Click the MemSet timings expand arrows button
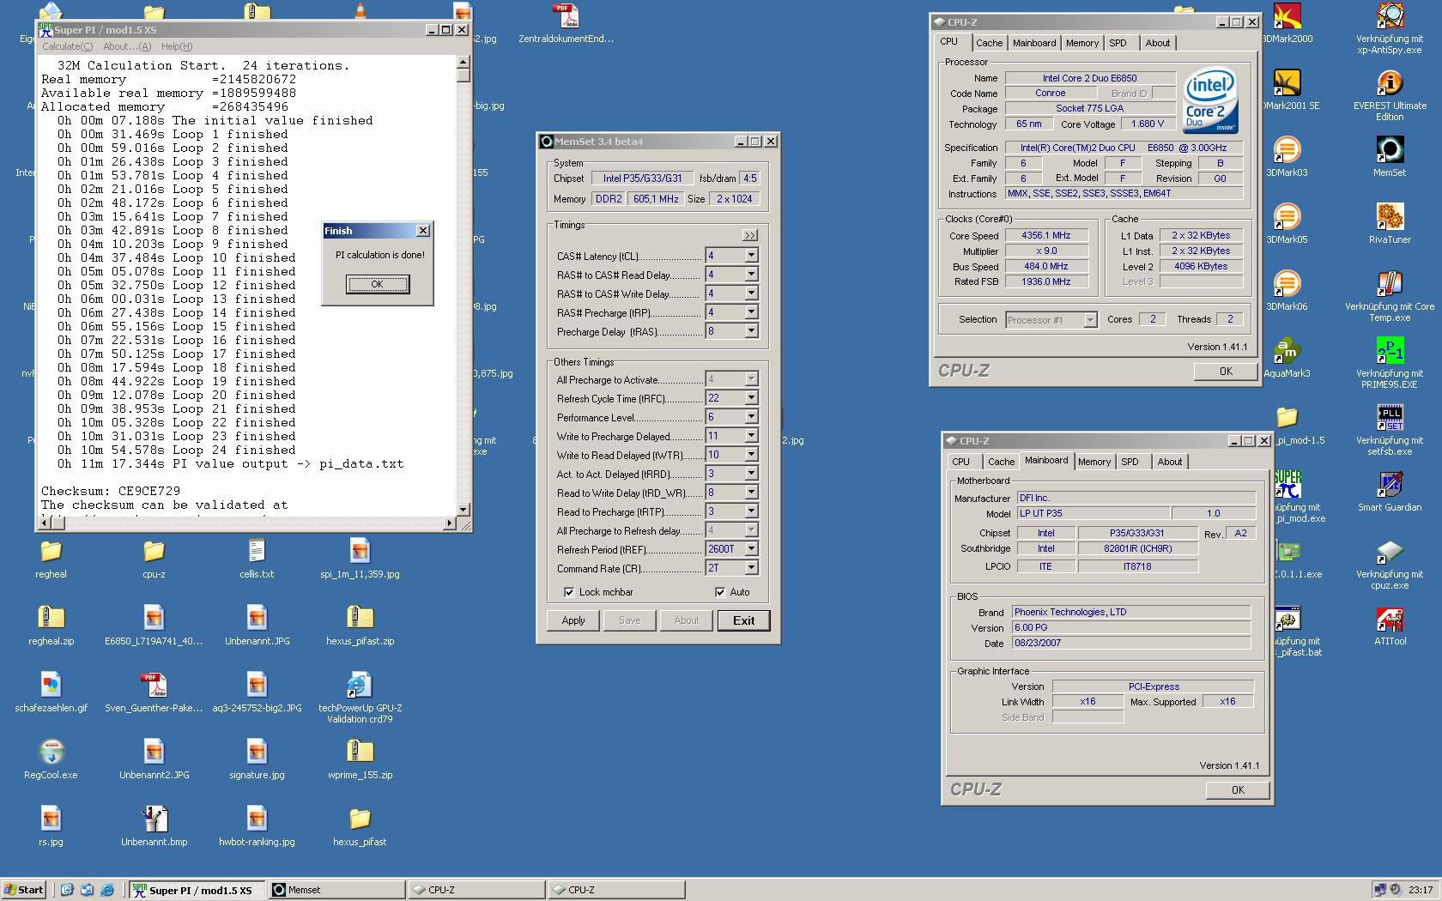Image resolution: width=1442 pixels, height=901 pixels. click(x=750, y=235)
